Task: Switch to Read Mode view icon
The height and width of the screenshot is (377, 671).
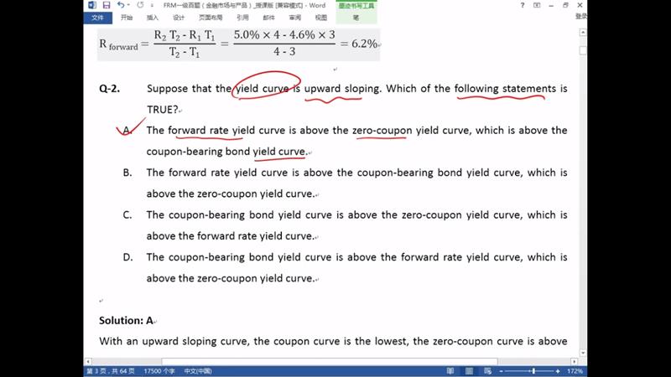Action: click(450, 371)
